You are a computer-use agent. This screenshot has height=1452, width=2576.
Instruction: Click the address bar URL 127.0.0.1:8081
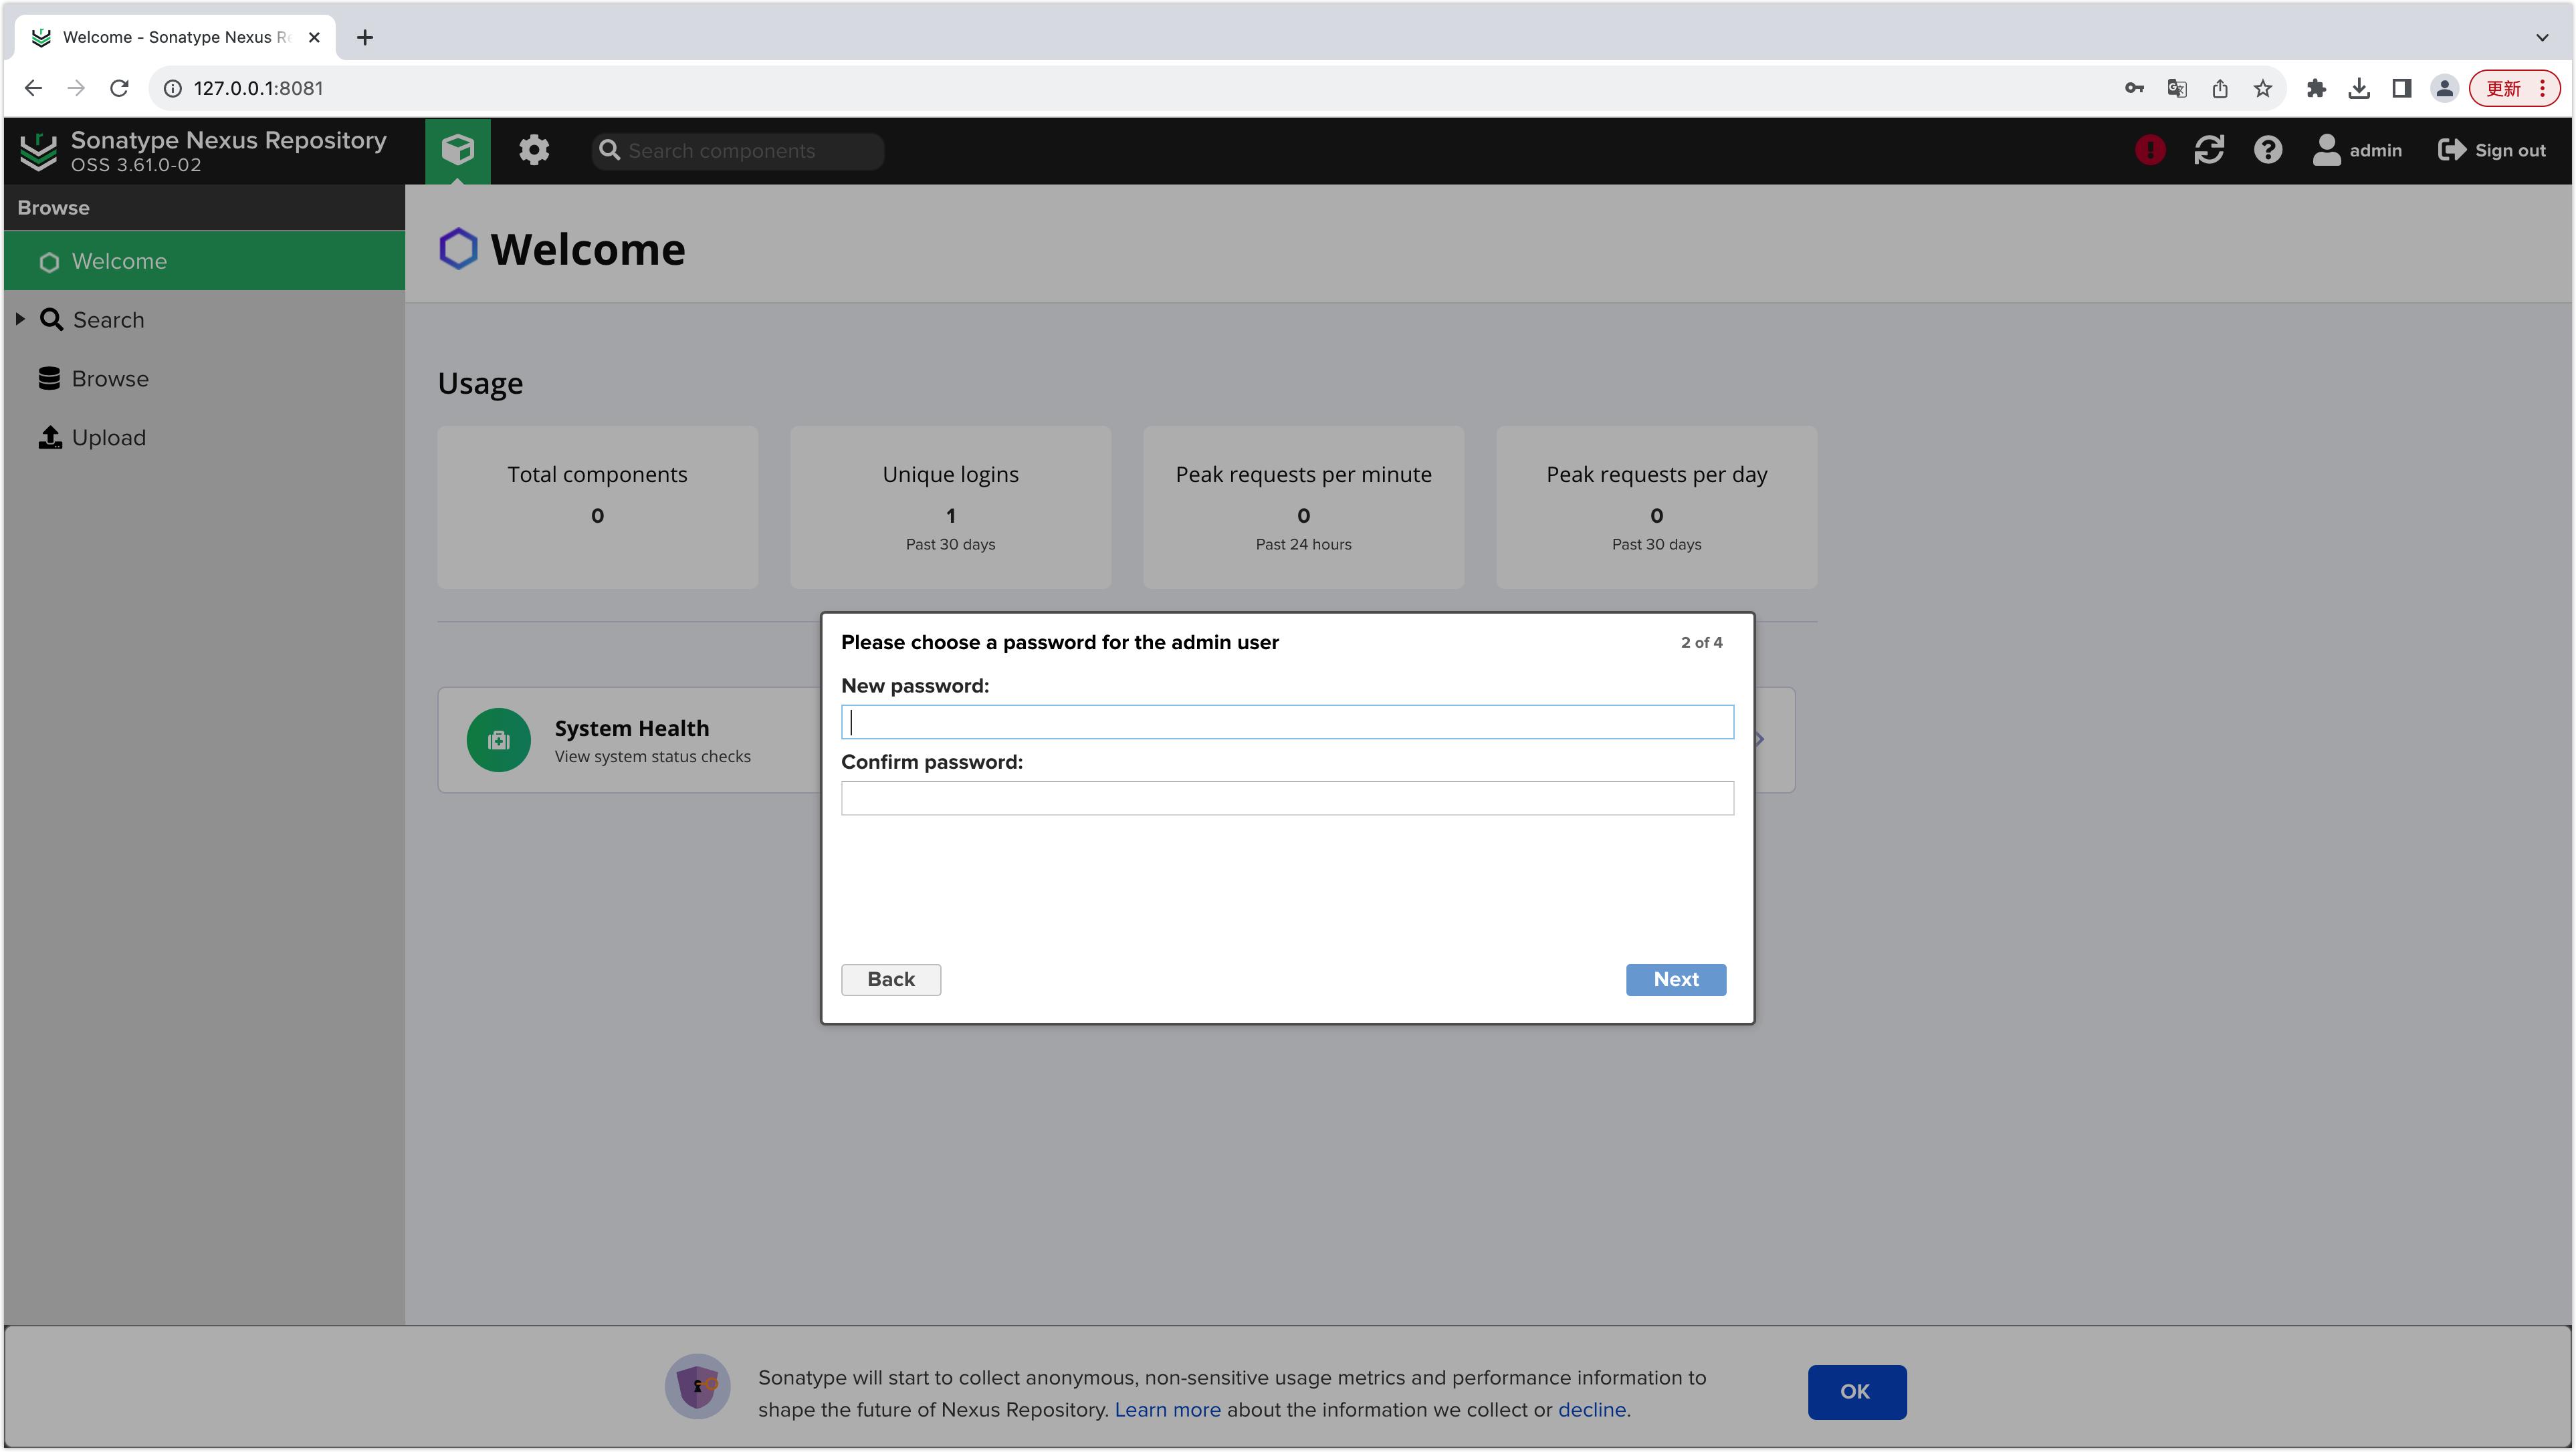258,88
